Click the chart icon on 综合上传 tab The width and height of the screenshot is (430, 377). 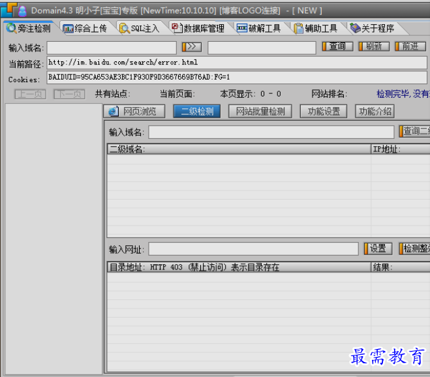[68, 29]
